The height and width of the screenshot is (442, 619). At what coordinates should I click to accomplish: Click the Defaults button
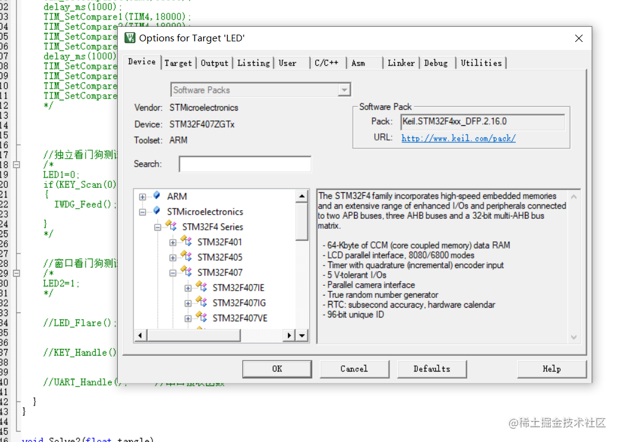coord(432,369)
